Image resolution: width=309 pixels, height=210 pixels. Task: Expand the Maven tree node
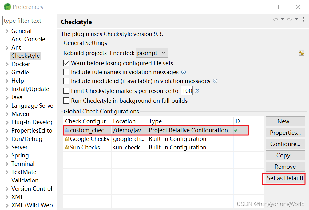click(x=7, y=114)
